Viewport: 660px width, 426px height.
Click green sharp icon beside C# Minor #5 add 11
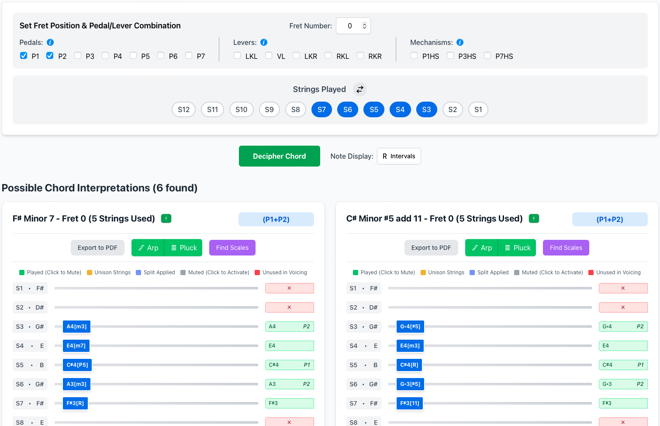coord(534,218)
